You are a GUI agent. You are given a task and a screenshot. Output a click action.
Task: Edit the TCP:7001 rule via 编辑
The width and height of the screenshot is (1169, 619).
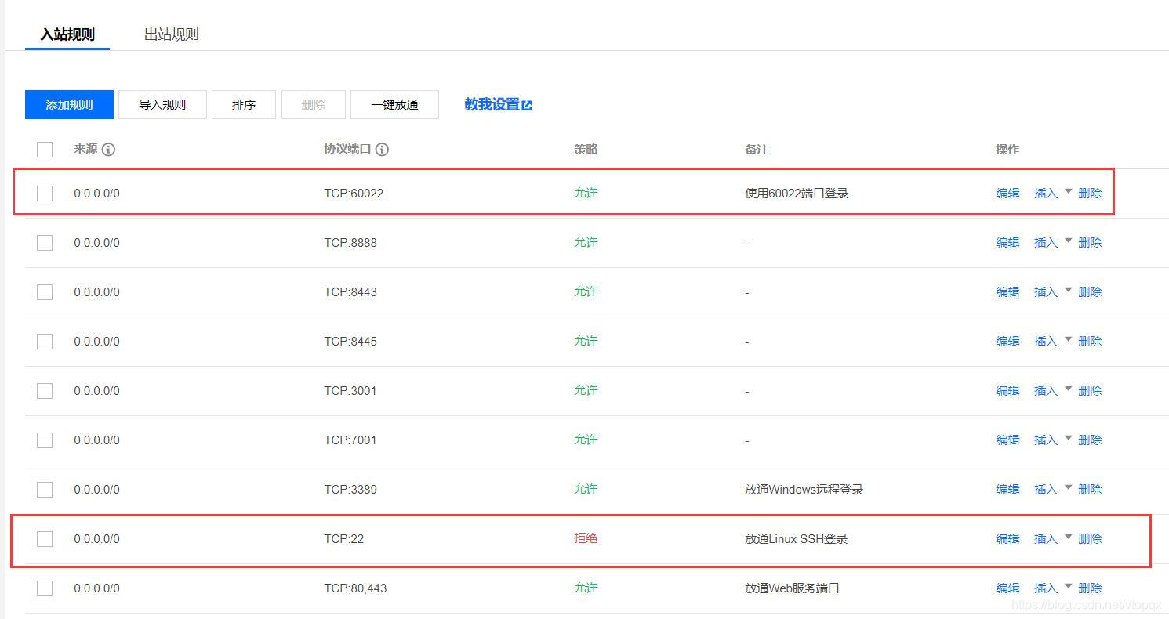tap(1007, 440)
